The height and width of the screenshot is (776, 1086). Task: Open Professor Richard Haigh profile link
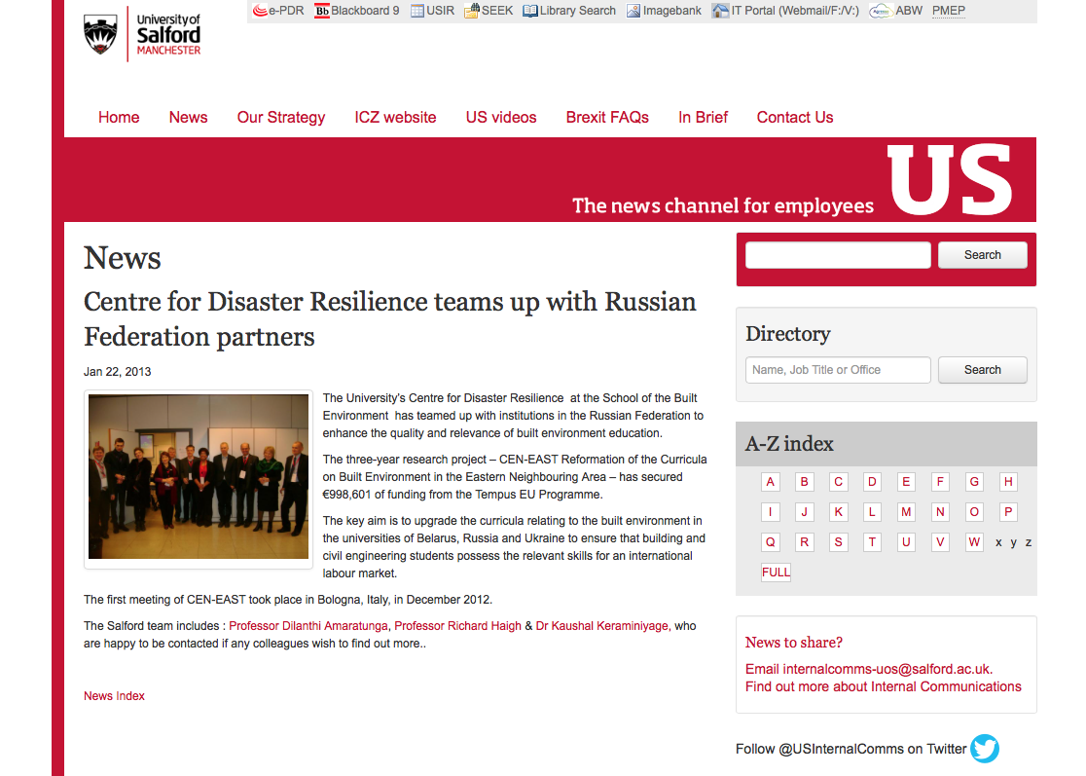[x=457, y=626]
